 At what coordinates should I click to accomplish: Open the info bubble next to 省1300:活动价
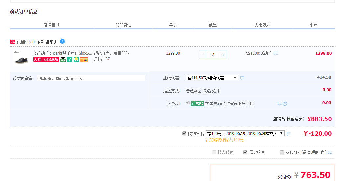(x=276, y=54)
